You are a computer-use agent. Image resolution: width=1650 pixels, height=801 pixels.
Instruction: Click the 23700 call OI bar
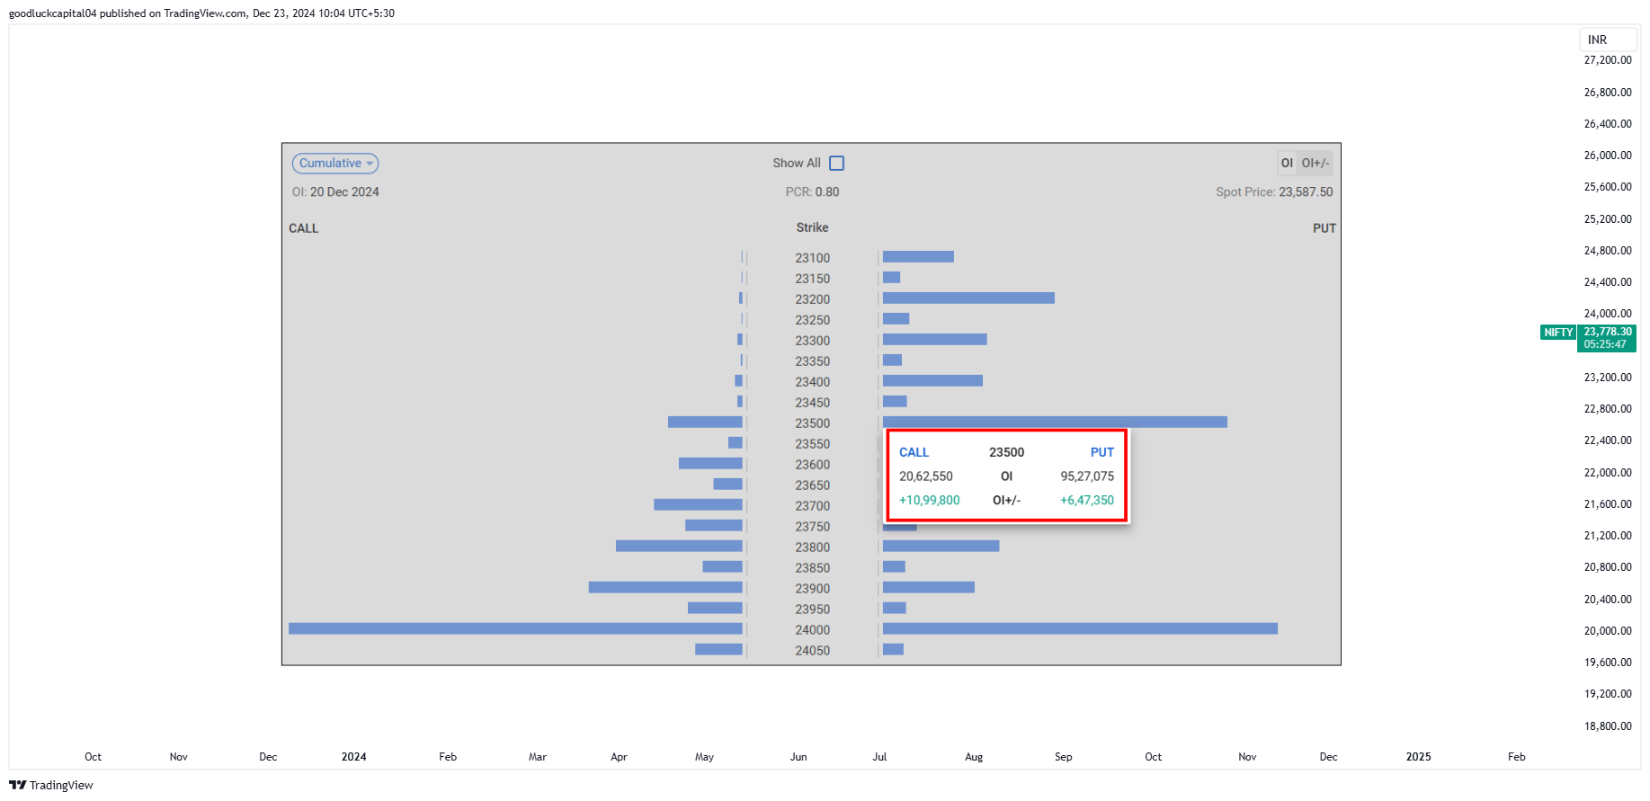click(x=698, y=504)
